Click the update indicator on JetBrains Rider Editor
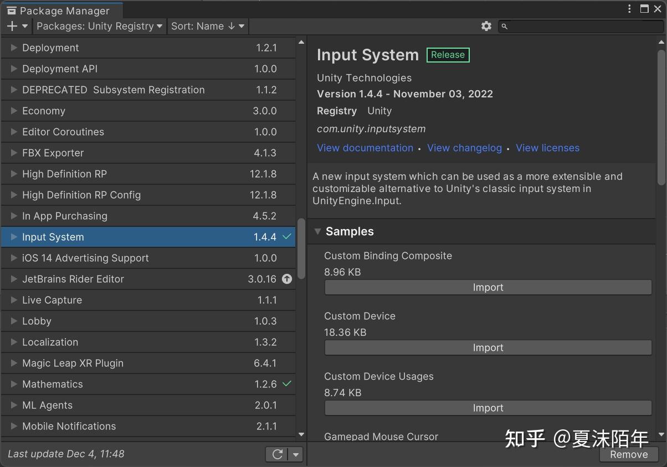Screen dimensions: 667x467 pyautogui.click(x=287, y=279)
